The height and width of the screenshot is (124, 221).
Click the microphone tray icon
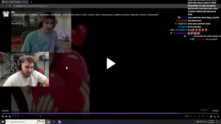[x=198, y=122]
